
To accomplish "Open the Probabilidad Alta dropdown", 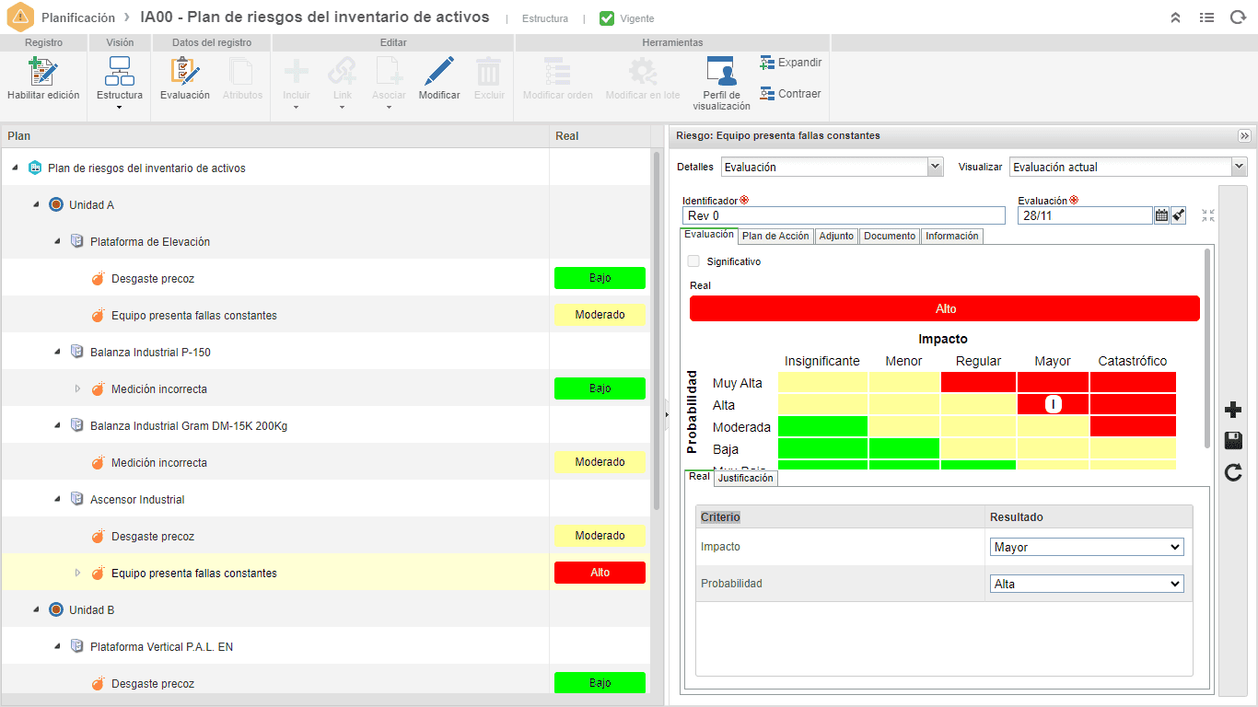I will pos(1087,584).
